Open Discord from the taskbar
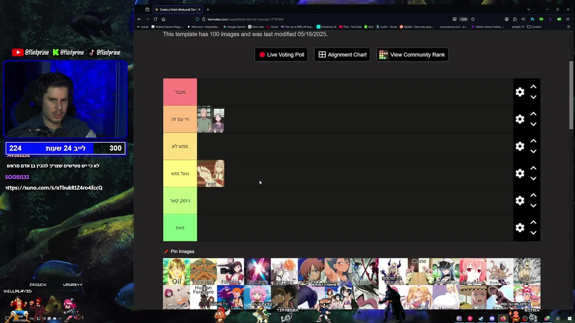Image resolution: width=575 pixels, height=323 pixels. click(x=492, y=319)
